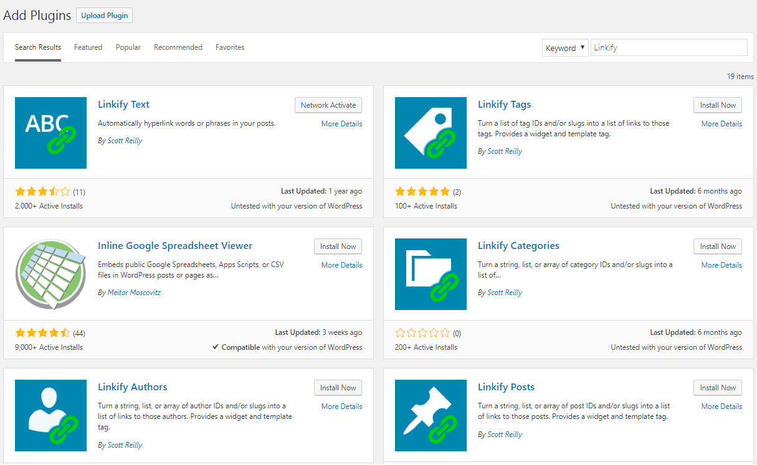Click the Linkify Authors person icon
The height and width of the screenshot is (465, 757).
coord(50,415)
